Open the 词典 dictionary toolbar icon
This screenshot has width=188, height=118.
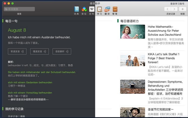click(x=77, y=9)
